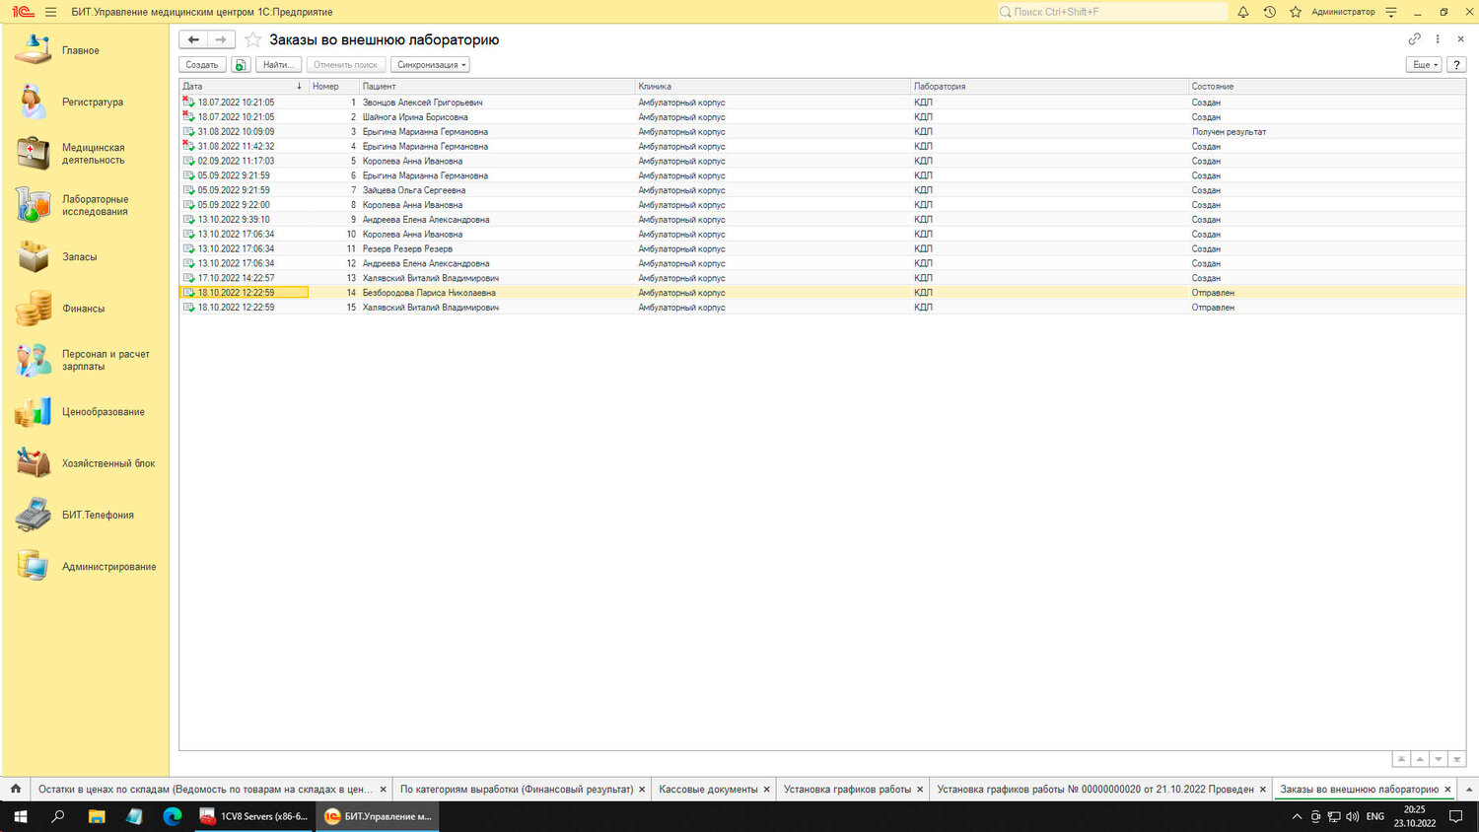The height and width of the screenshot is (832, 1479).
Task: Open Microsoft Edge from taskbar
Action: pos(173,816)
